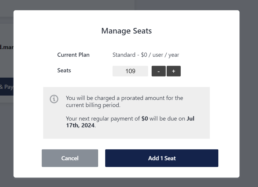258x187 pixels.
Task: Click the Seats label
Action: pos(64,71)
